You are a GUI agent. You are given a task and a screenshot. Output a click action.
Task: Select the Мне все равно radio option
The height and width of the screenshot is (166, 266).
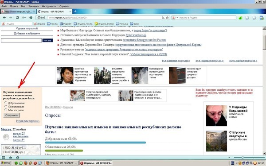pos(6,110)
